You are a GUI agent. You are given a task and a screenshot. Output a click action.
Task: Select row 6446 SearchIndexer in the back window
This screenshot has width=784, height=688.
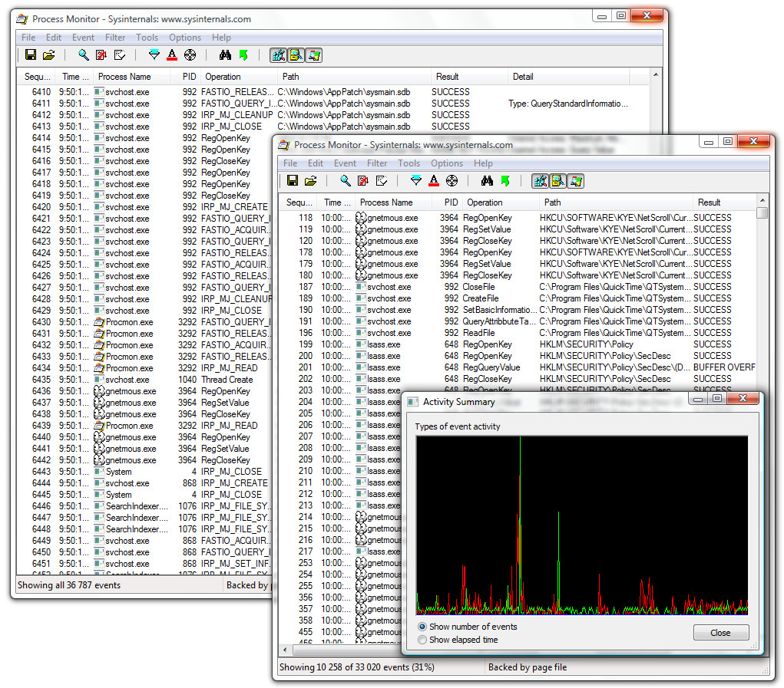(145, 505)
